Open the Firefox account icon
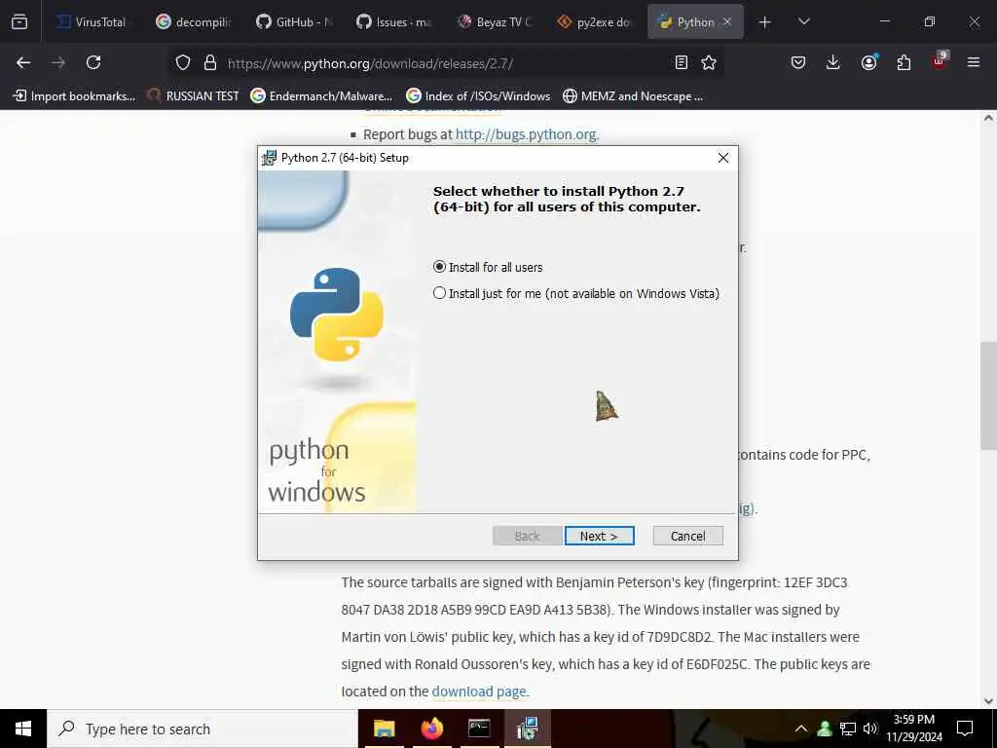Viewport: 997px width, 748px height. [x=868, y=61]
